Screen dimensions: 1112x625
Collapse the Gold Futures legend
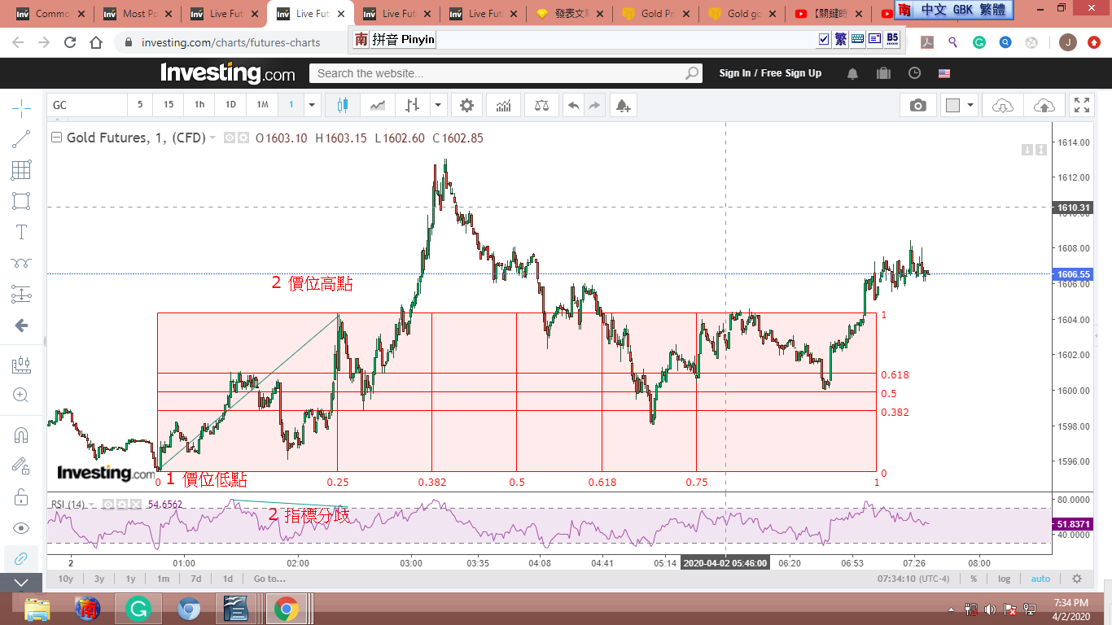point(56,138)
